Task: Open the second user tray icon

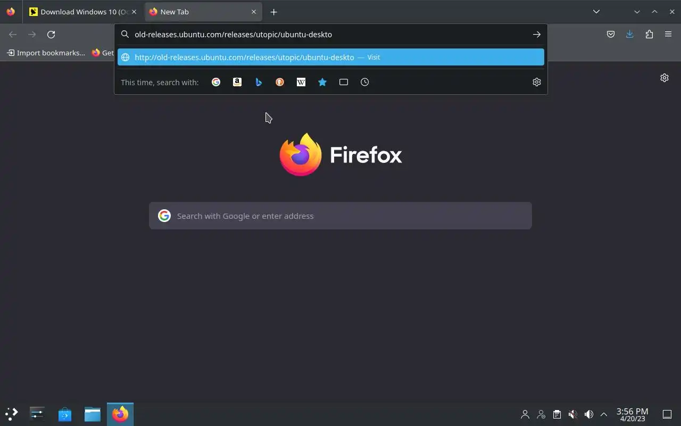Action: pyautogui.click(x=541, y=414)
